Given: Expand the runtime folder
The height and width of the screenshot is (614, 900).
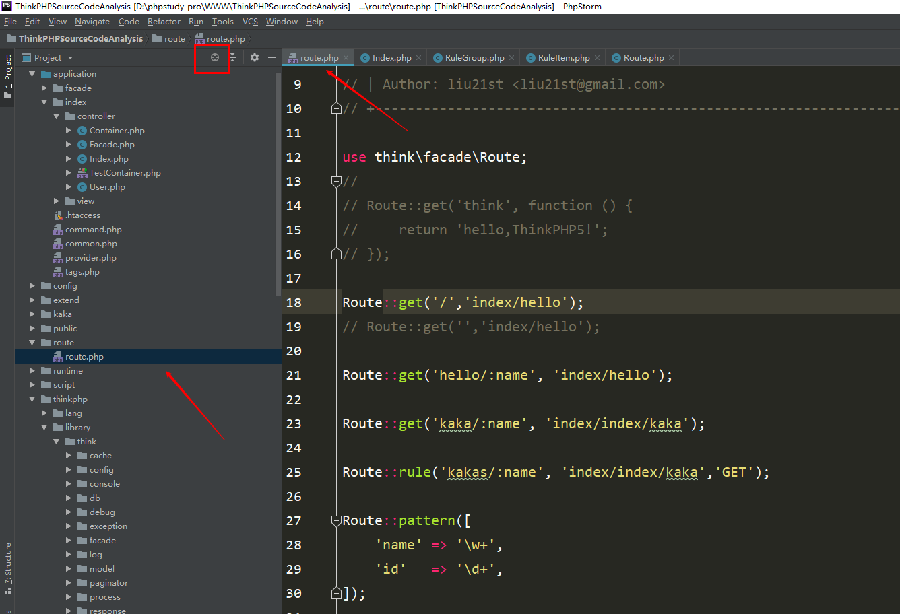Looking at the screenshot, I should pyautogui.click(x=32, y=371).
